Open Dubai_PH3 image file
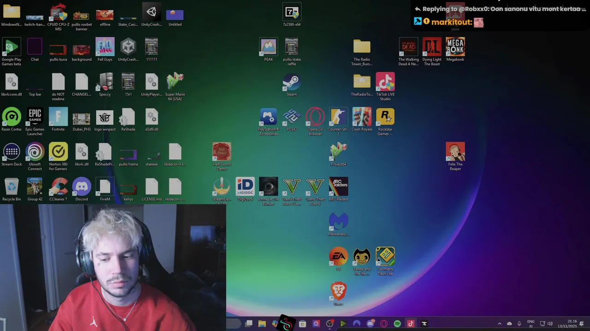This screenshot has width=590, height=331. 82,120
